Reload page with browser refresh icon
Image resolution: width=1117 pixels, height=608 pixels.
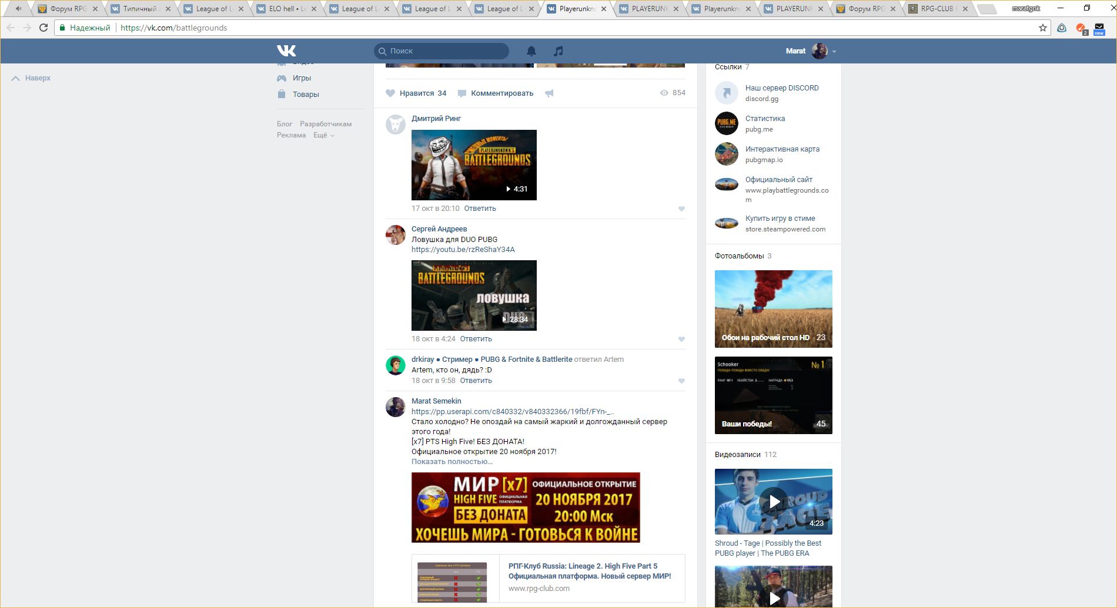44,28
